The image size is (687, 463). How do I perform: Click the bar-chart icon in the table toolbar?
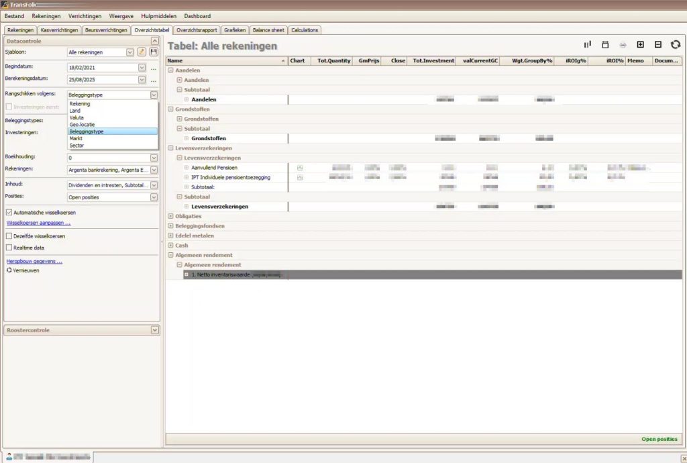(587, 44)
